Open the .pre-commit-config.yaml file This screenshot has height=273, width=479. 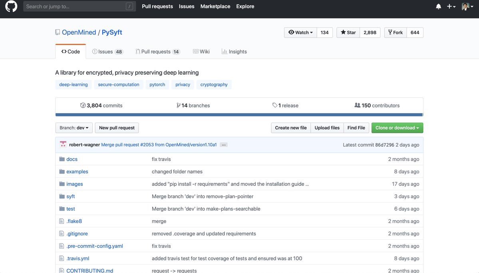coord(95,246)
